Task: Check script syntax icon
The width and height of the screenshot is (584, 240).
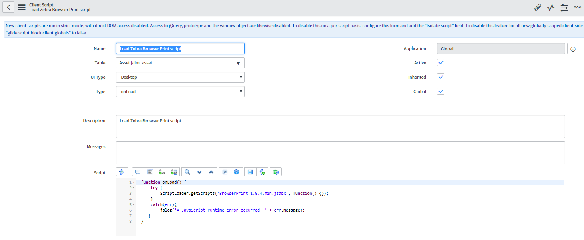Action: point(262,172)
